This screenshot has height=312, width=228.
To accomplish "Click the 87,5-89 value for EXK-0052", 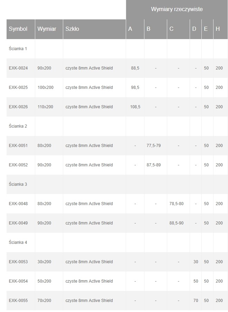I will (154, 165).
